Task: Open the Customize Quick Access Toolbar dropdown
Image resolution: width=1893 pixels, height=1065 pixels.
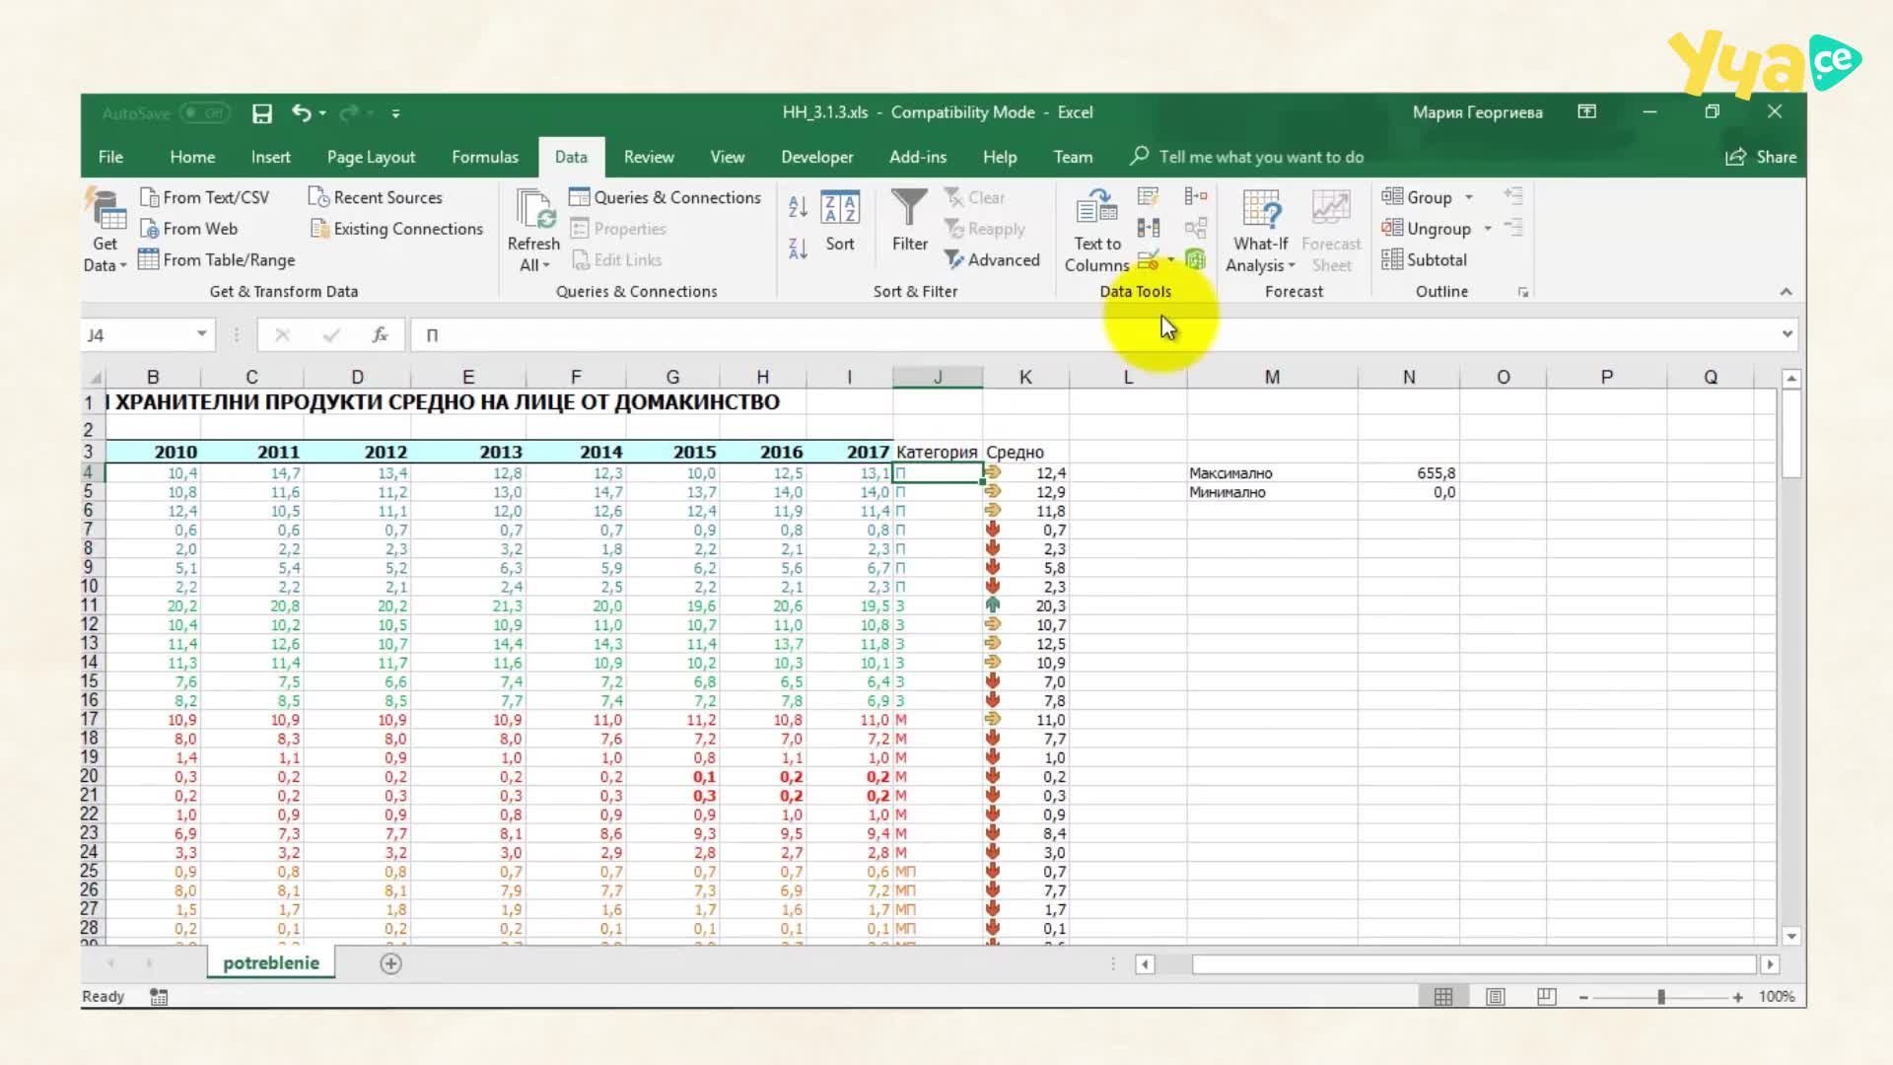Action: (x=396, y=113)
